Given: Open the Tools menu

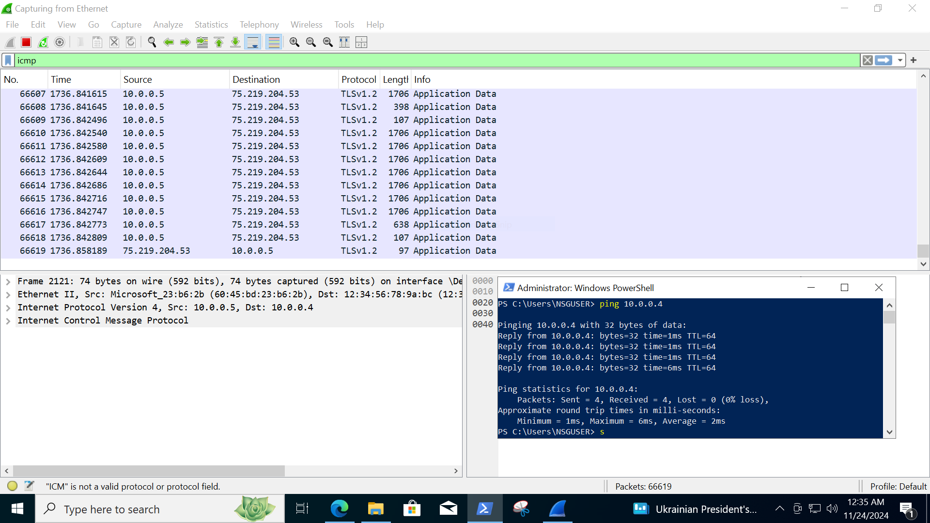Looking at the screenshot, I should [x=344, y=25].
